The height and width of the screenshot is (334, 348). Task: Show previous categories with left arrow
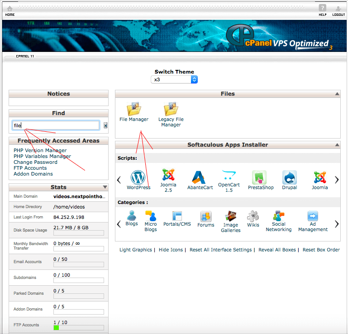click(119, 224)
